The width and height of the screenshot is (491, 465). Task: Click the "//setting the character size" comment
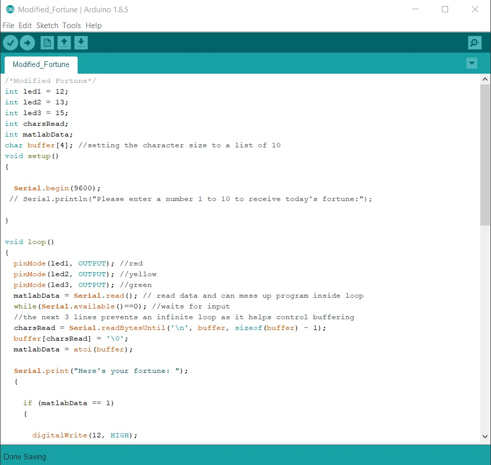click(180, 145)
